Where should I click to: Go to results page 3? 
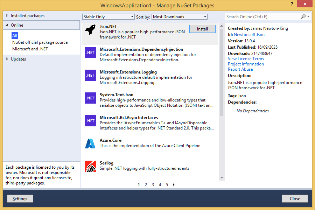pos(153,185)
